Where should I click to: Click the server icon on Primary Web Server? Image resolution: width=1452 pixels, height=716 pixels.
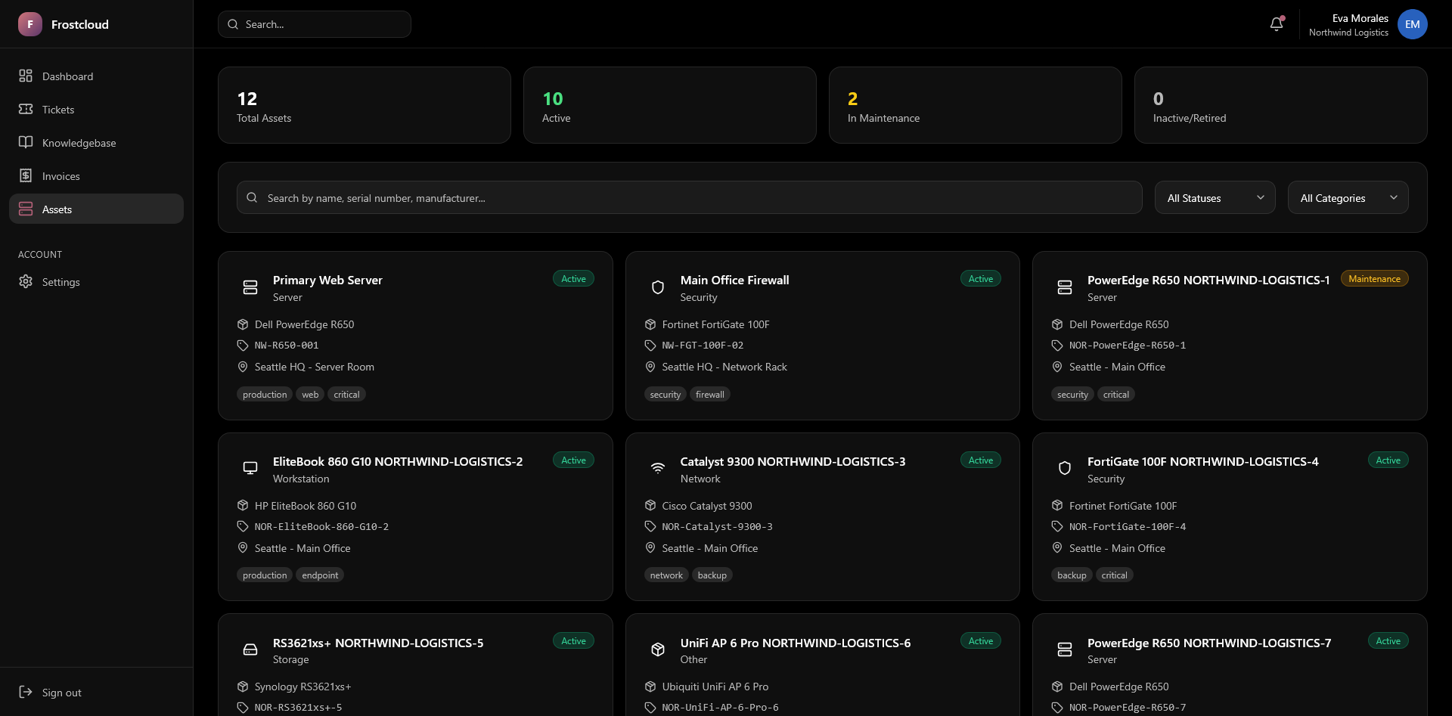tap(250, 287)
